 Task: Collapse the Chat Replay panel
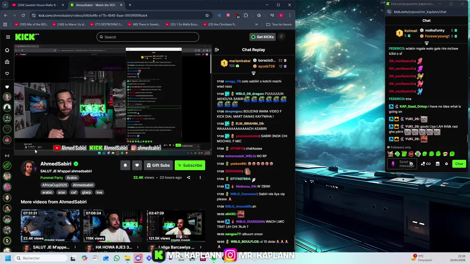point(217,49)
